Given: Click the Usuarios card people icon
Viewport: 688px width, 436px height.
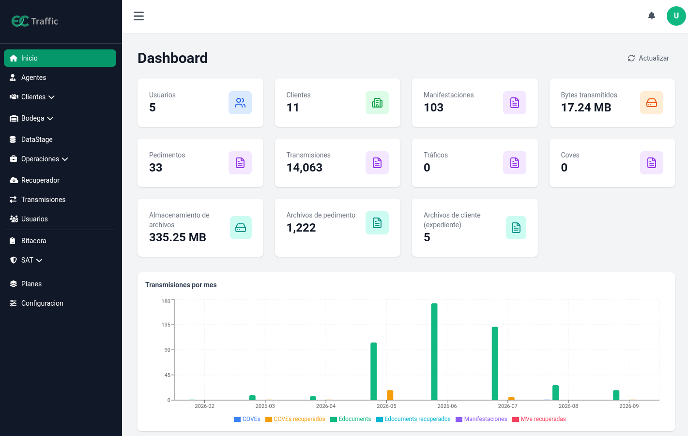Looking at the screenshot, I should tap(240, 103).
